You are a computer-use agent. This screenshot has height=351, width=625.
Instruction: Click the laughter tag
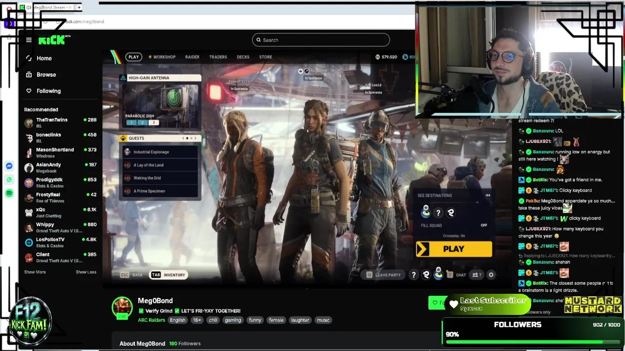click(x=300, y=320)
